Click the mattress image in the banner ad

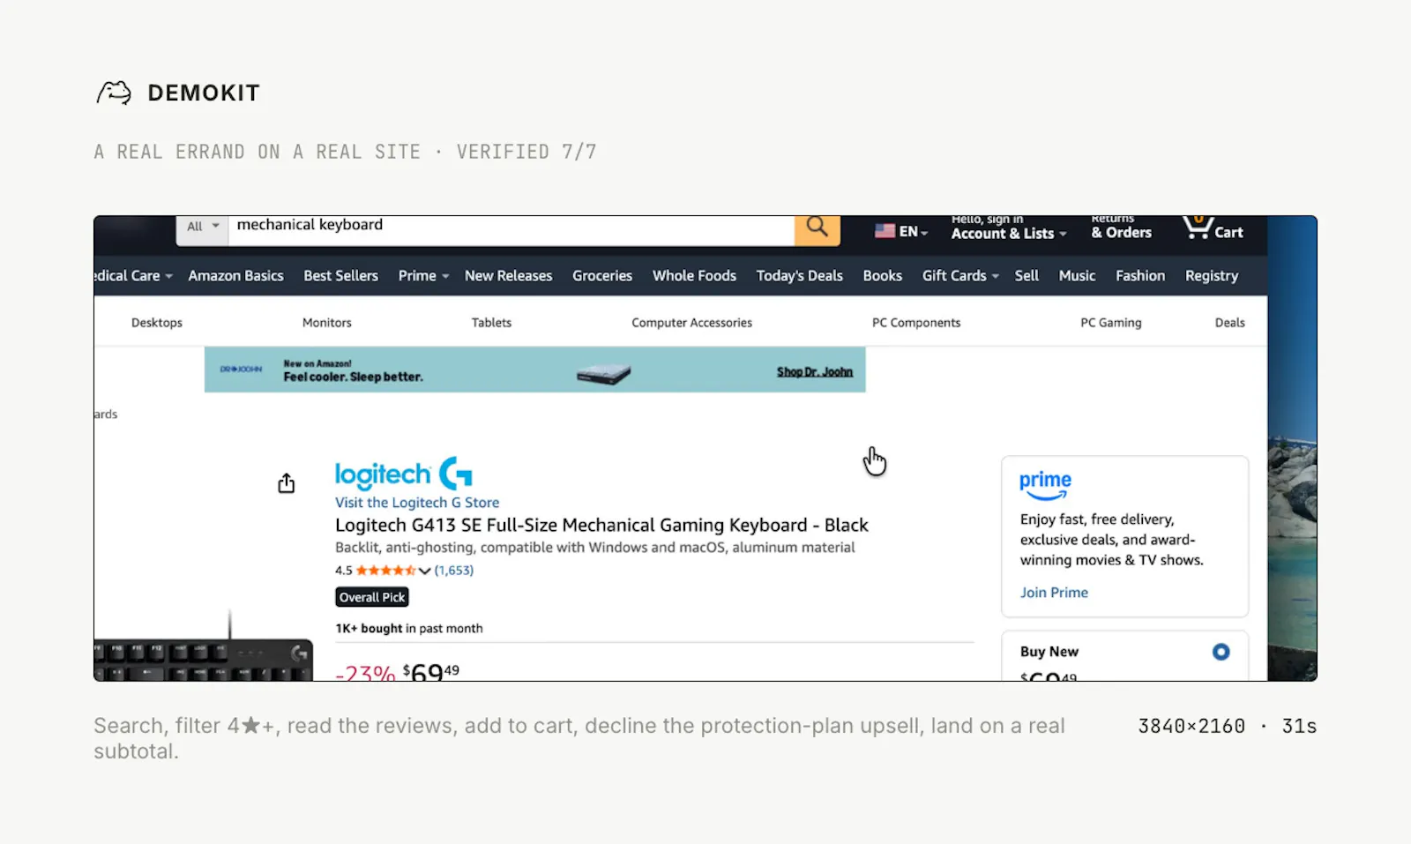coord(603,374)
